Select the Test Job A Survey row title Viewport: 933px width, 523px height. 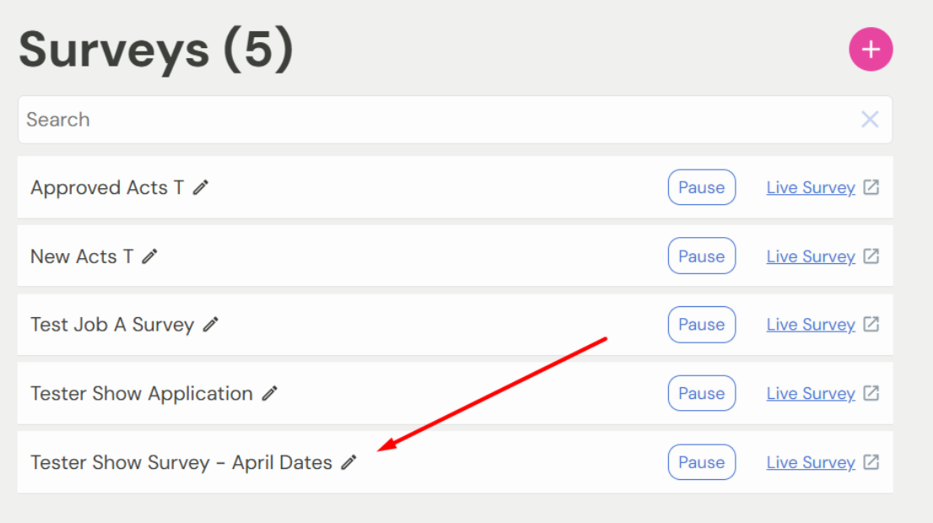point(112,325)
